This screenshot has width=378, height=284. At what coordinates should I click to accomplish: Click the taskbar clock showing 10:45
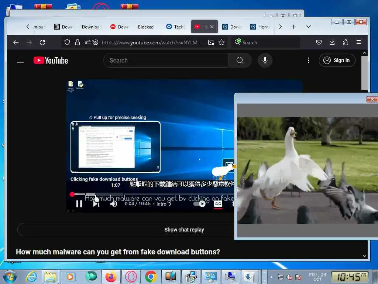(x=350, y=277)
